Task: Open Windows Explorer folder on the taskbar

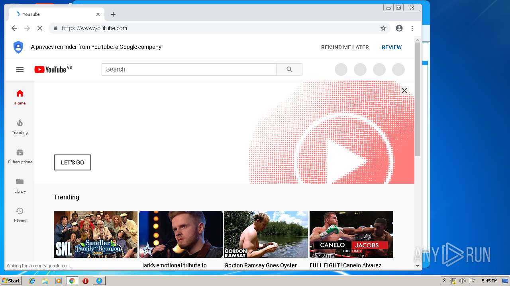Action: (x=45, y=281)
